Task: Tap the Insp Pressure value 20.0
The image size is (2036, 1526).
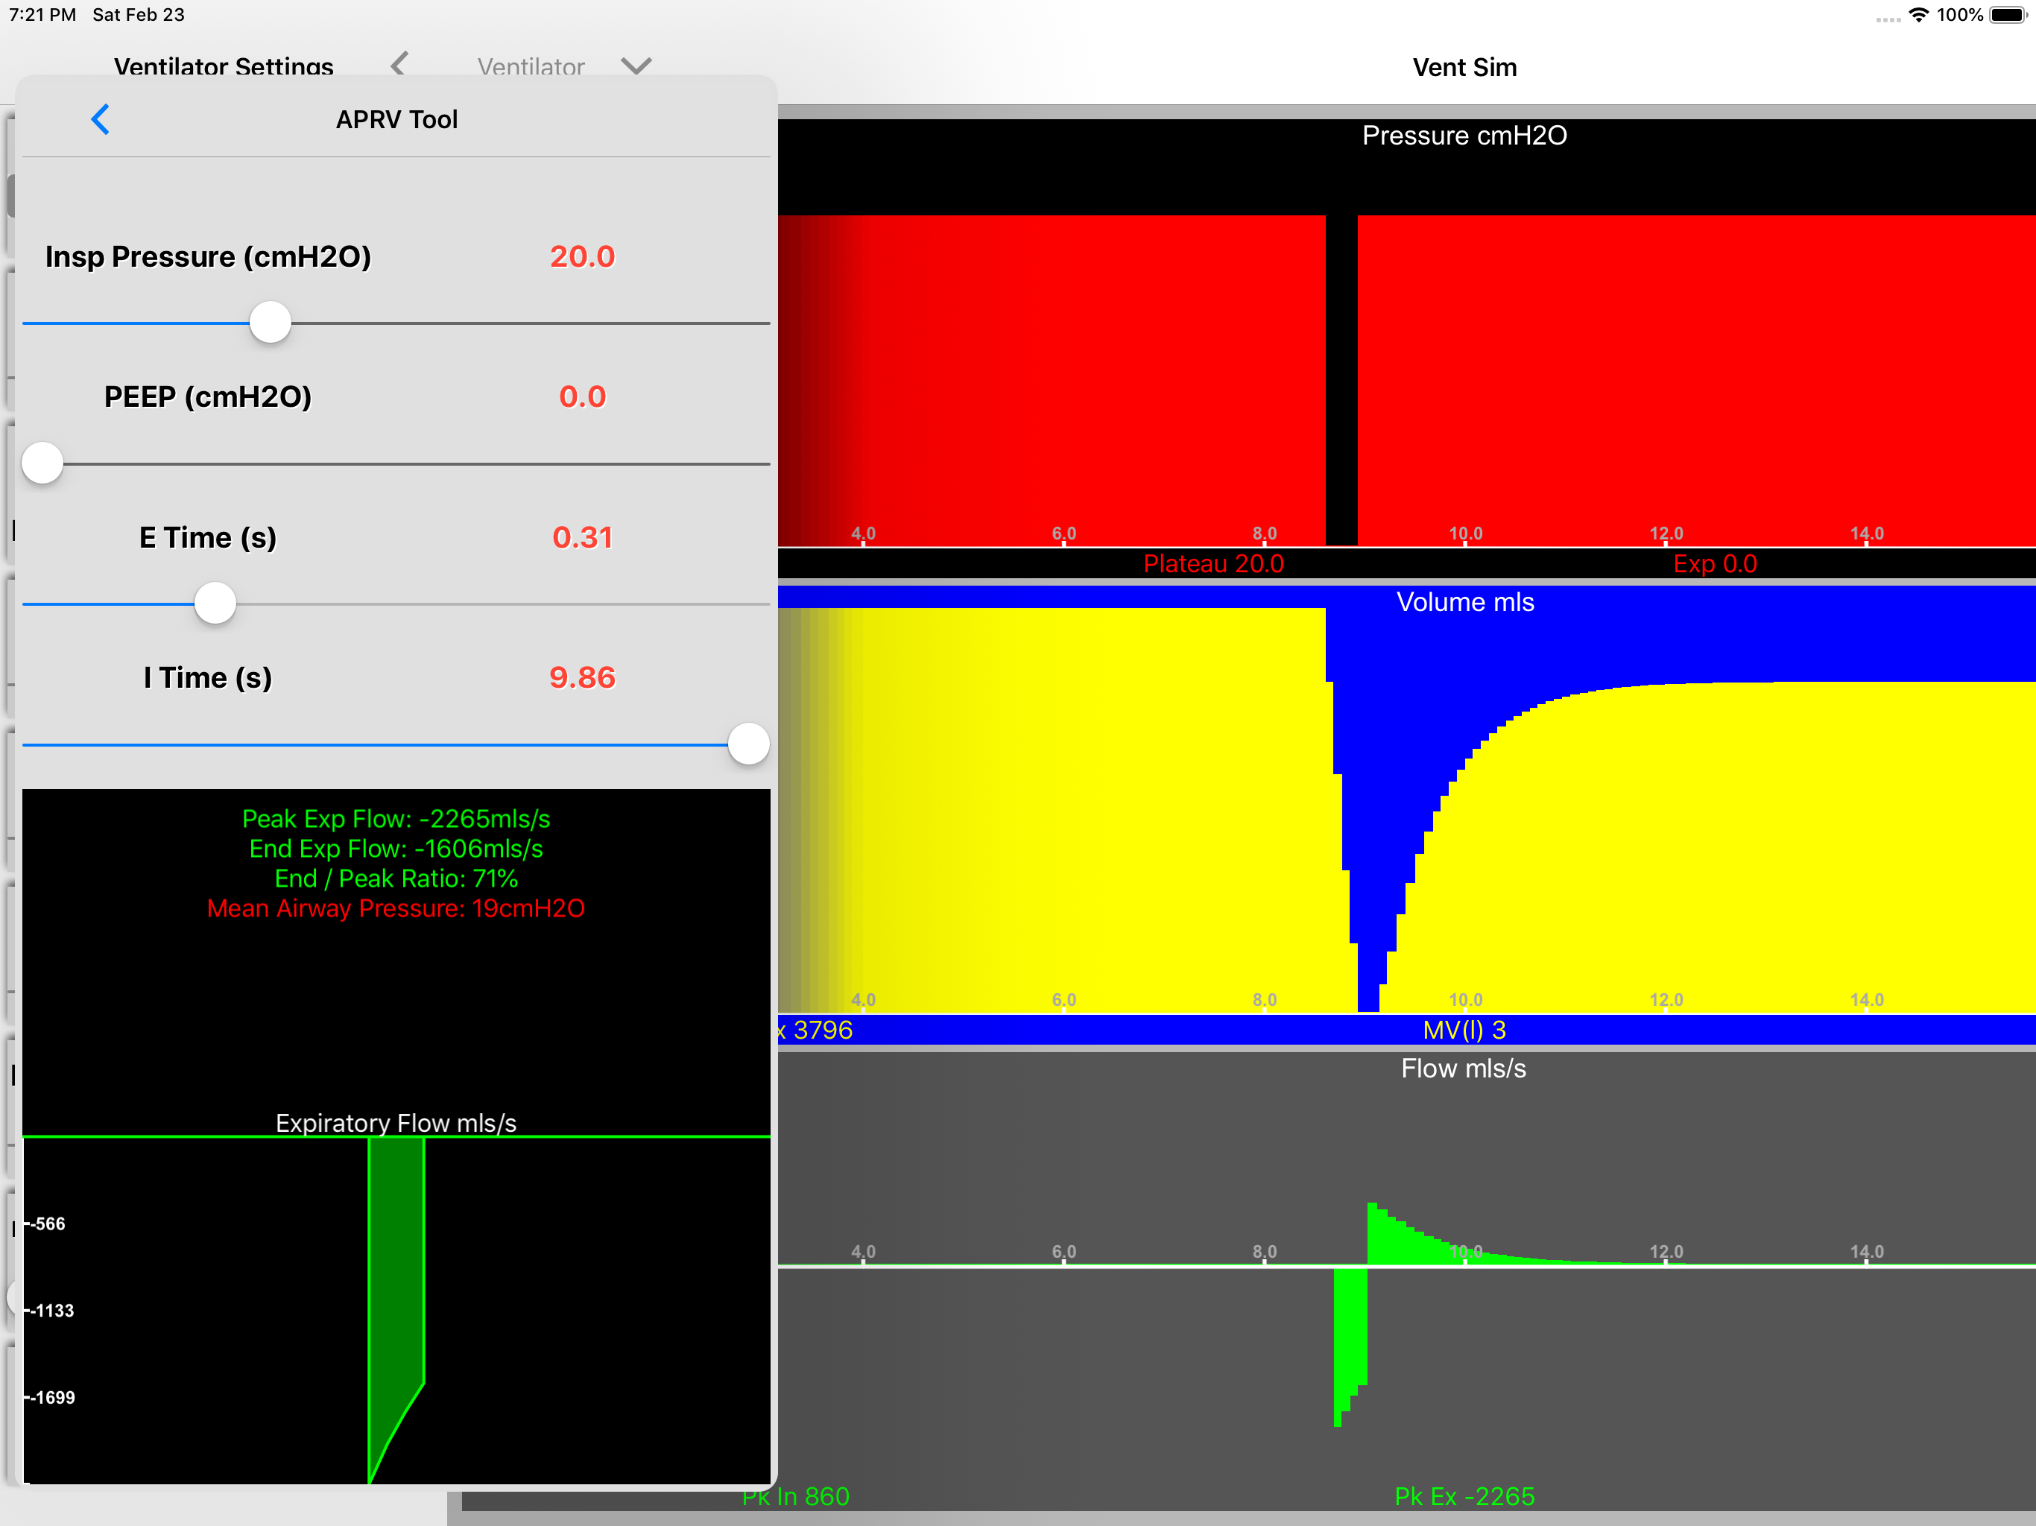Action: tap(582, 257)
